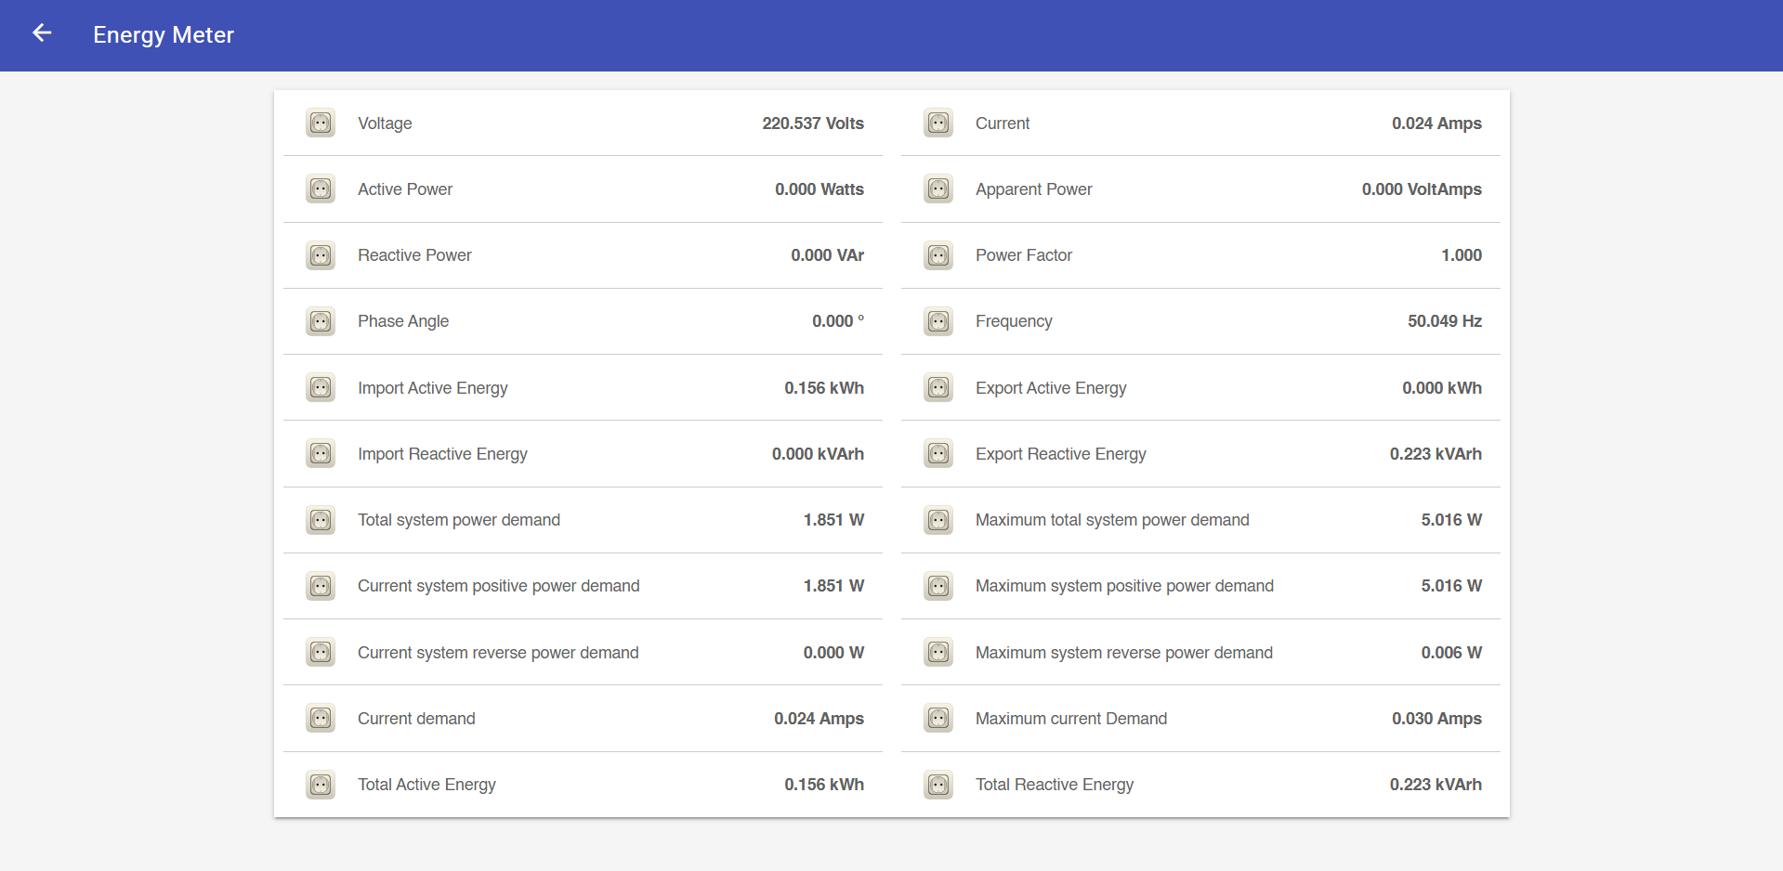Click the Energy Meter page title
The height and width of the screenshot is (871, 1783).
164,35
